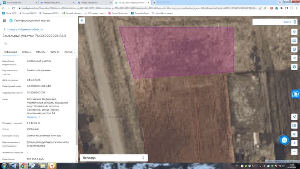Viewport: 300px width, 169px height.
Task: Open the Состав tab
Action: coord(68,52)
